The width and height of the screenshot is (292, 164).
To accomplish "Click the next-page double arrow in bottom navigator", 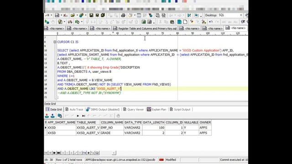I will point(54,153).
